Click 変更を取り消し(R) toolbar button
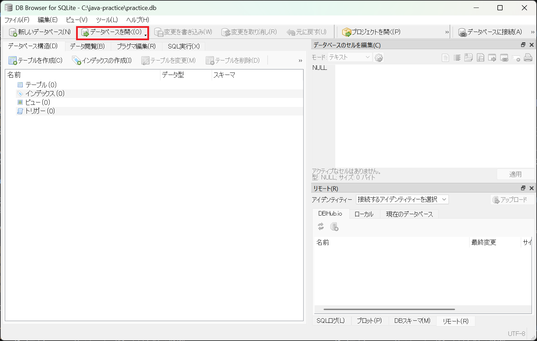The width and height of the screenshot is (537, 341). [249, 32]
